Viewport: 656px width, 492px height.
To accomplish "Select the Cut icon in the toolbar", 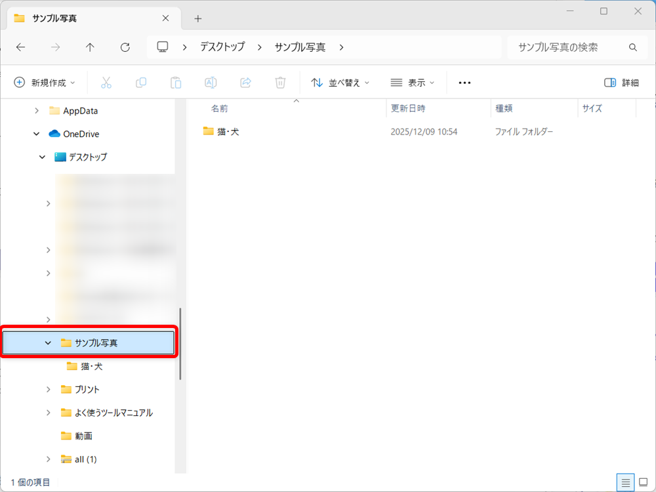I will [x=106, y=82].
